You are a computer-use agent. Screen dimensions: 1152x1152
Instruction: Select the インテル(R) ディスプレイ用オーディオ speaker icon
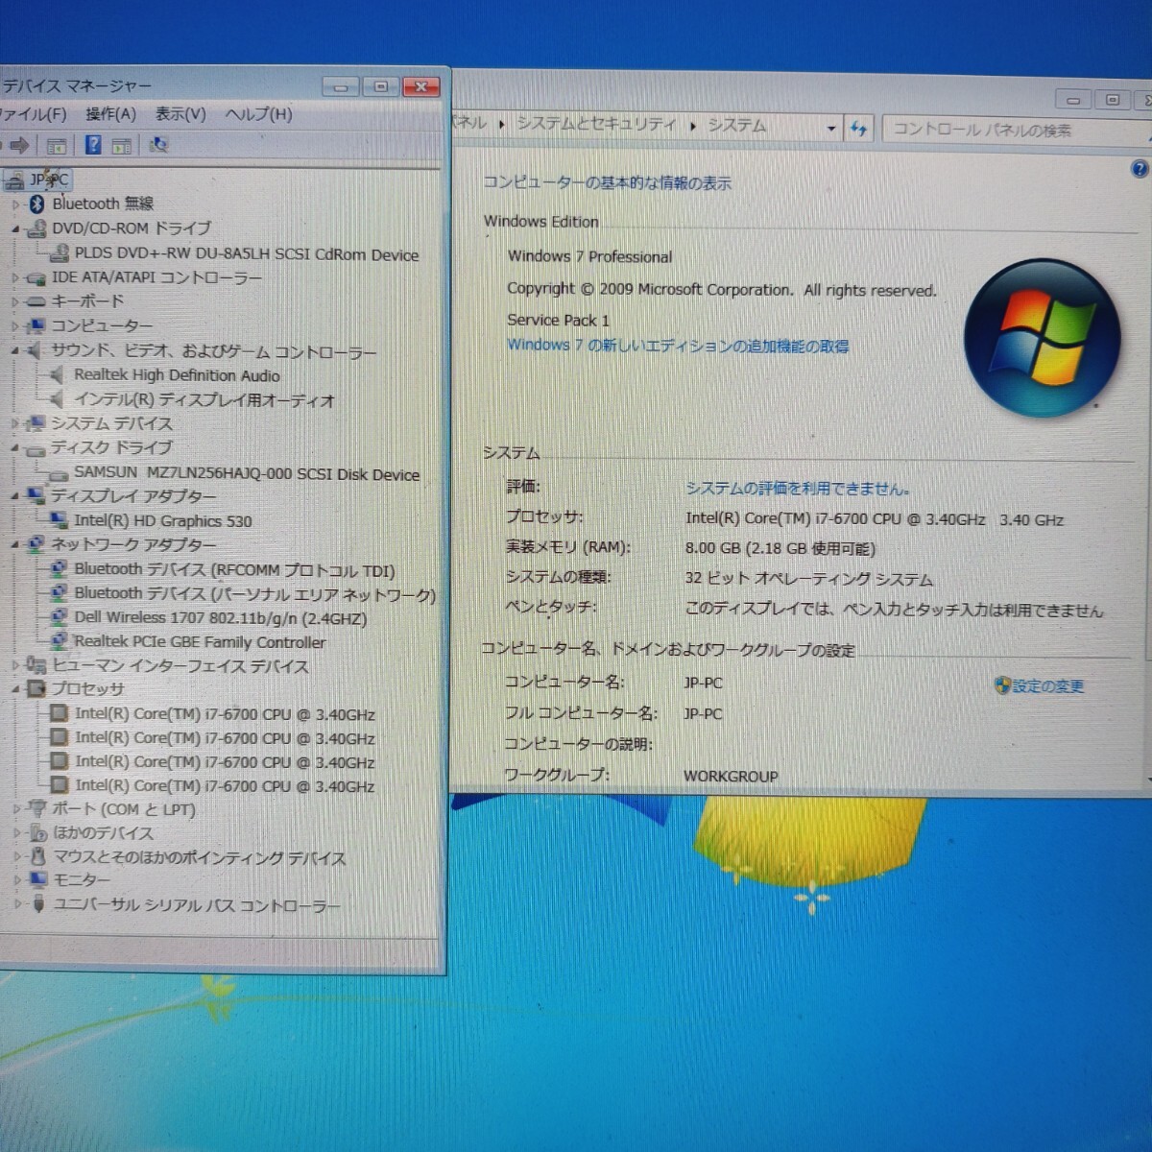58,399
